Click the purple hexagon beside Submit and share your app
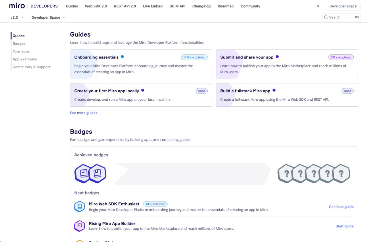The height and width of the screenshot is (242, 368). click(277, 57)
